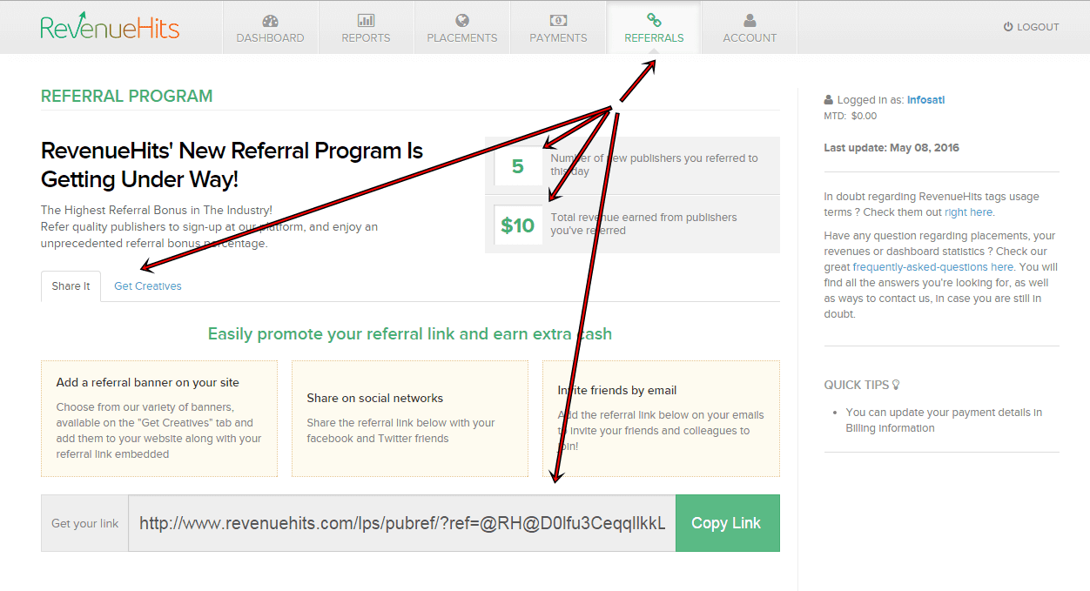Click the user icon beside Logged in as
The height and width of the screenshot is (591, 1090).
pos(828,100)
